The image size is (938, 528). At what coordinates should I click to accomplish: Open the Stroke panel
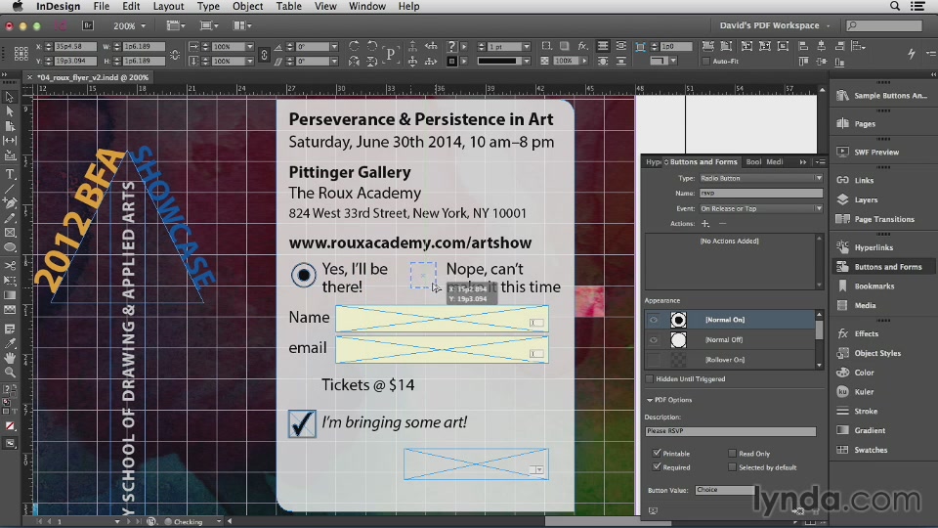857,412
